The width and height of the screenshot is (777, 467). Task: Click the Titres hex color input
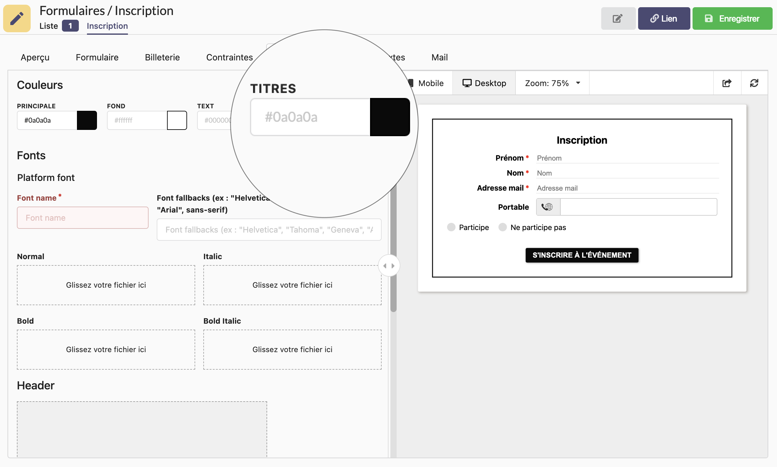click(310, 117)
